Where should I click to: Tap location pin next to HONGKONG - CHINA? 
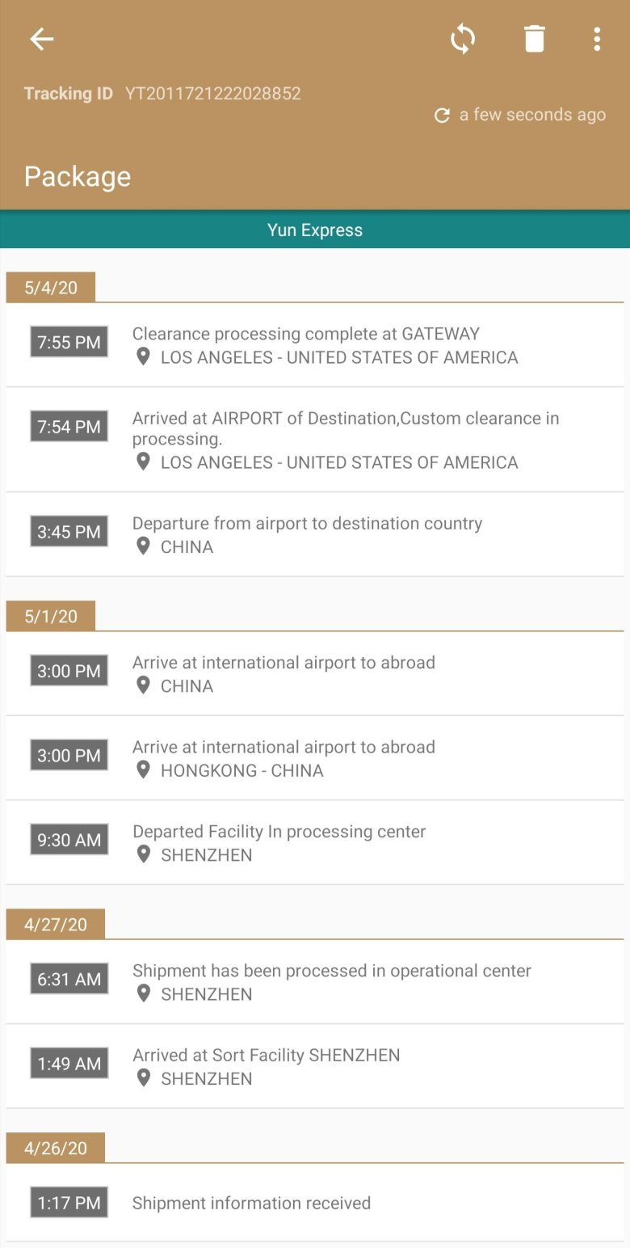click(x=143, y=769)
